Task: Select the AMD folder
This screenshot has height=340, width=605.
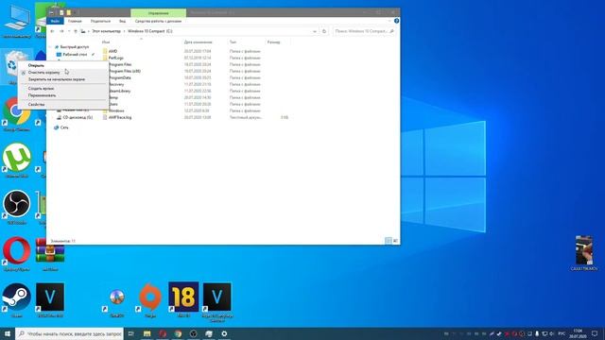Action: pyautogui.click(x=112, y=51)
